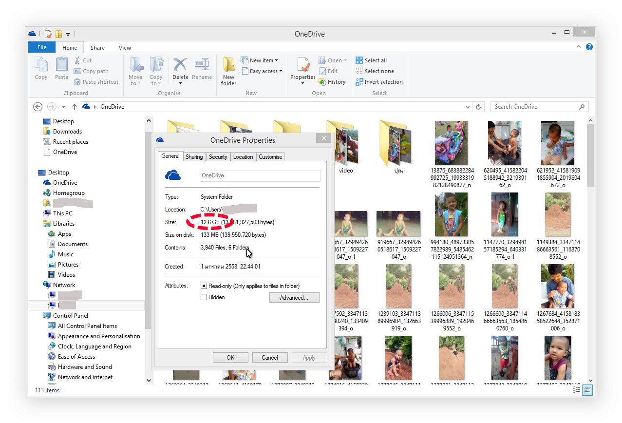Image resolution: width=622 pixels, height=423 pixels.
Task: Select the video folder
Action: tap(346, 146)
